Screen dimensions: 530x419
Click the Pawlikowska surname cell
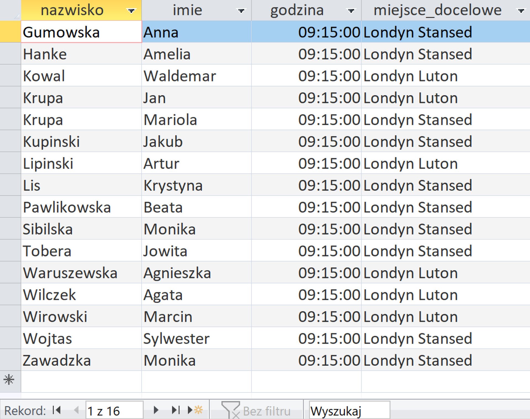click(81, 207)
